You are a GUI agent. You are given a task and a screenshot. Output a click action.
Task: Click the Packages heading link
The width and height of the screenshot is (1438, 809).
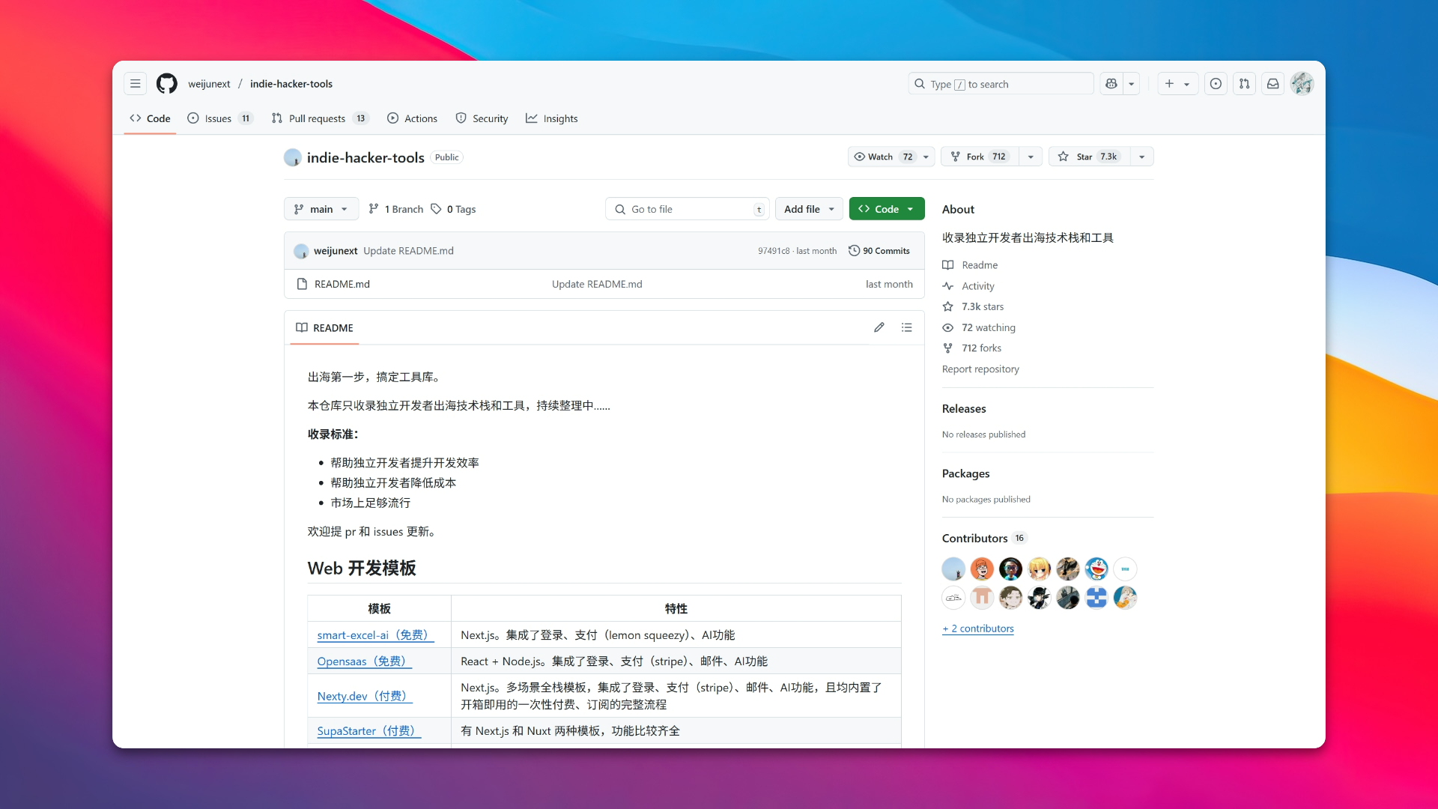(965, 473)
